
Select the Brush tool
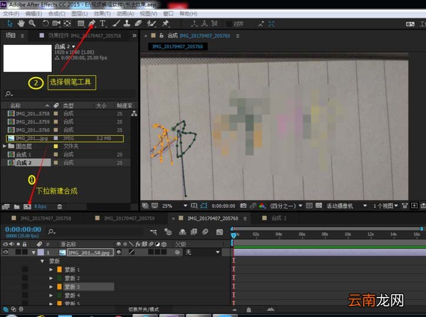tap(117, 24)
